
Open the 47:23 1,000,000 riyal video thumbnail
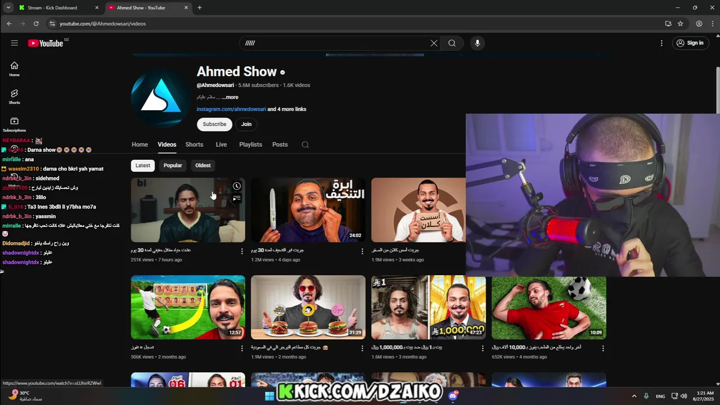coord(428,307)
